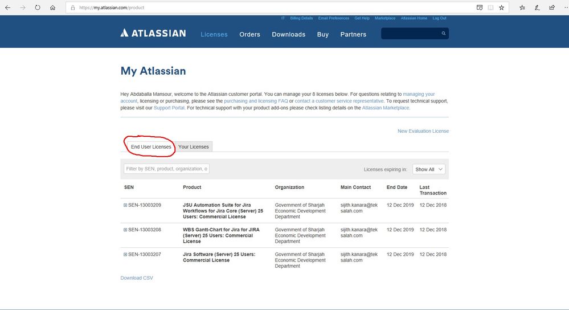This screenshot has height=310, width=569.
Task: Open Billing Details link
Action: coord(301,18)
